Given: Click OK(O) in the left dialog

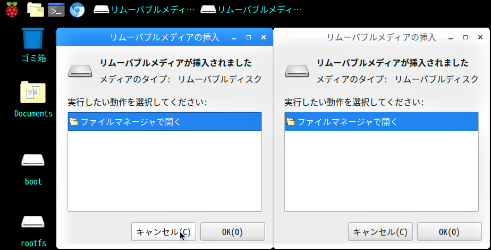Looking at the screenshot, I should coord(233,232).
